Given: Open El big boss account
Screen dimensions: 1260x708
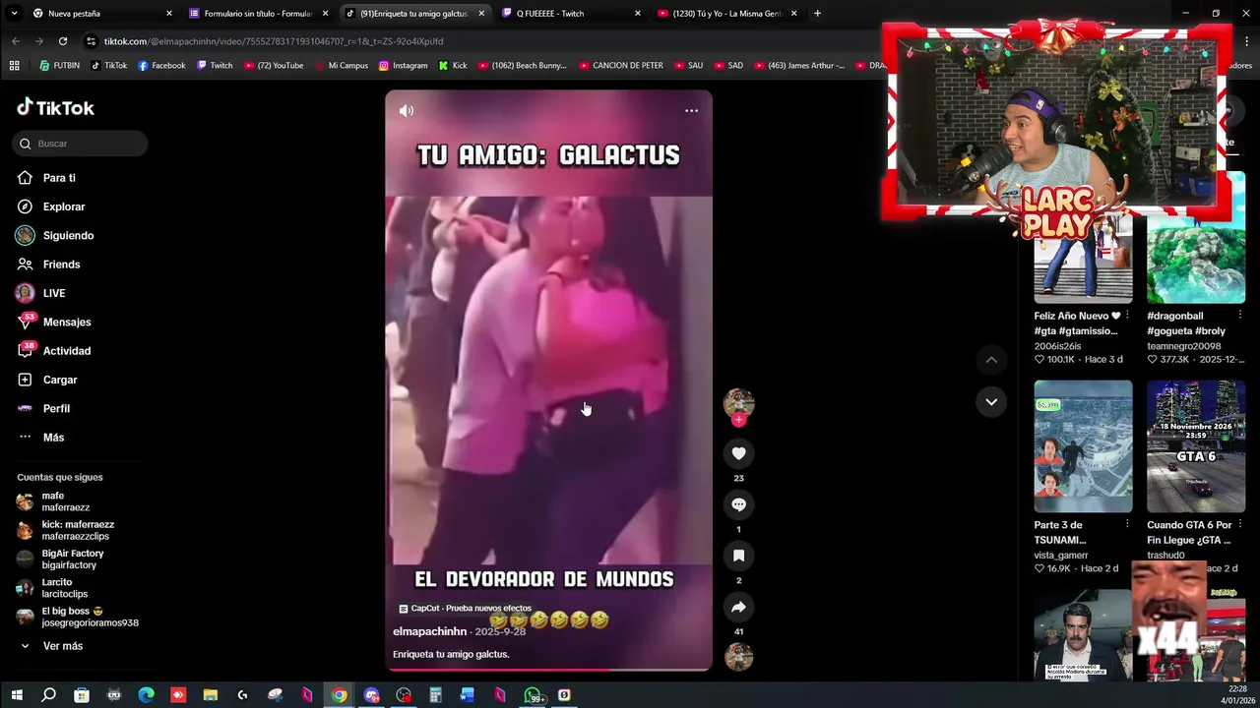Looking at the screenshot, I should click(x=80, y=617).
